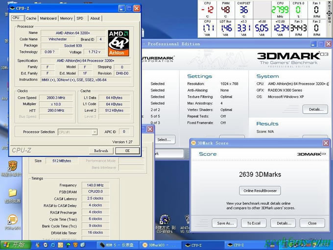Click the Online ResultBrowser button
The width and height of the screenshot is (333, 250).
click(x=260, y=190)
